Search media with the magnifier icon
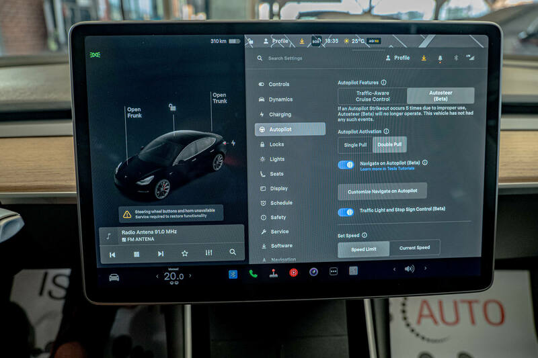The width and height of the screenshot is (538, 358). click(x=233, y=252)
